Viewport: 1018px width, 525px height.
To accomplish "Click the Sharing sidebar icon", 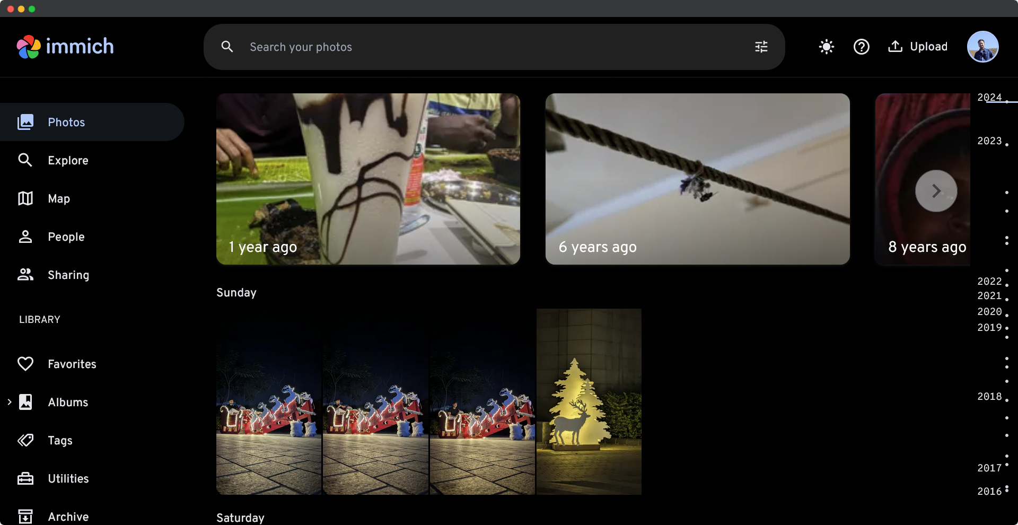I will coord(25,275).
